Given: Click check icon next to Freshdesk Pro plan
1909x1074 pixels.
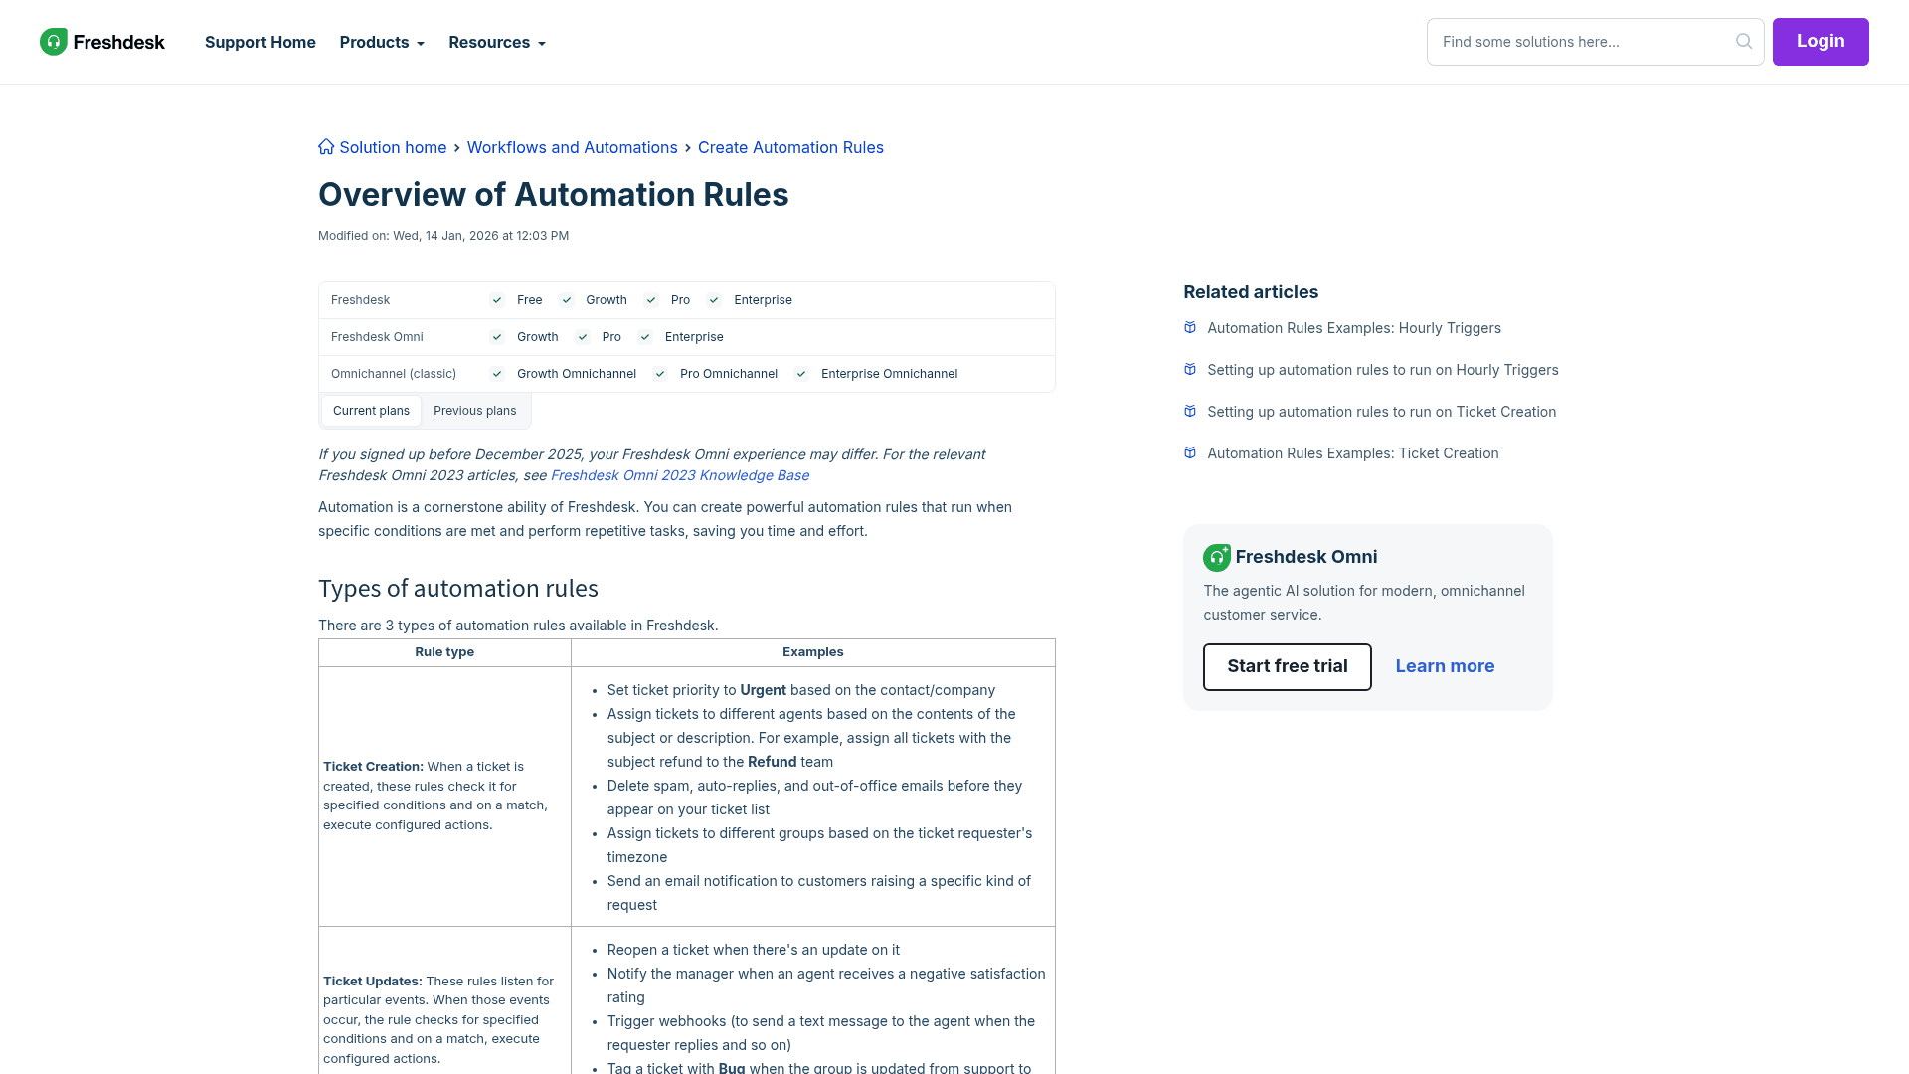Looking at the screenshot, I should pos(651,300).
